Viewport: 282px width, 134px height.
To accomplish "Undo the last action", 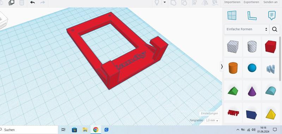I will 32,2.
